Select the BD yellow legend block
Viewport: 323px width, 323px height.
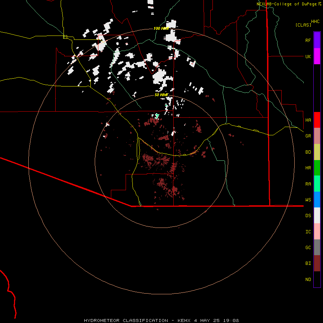point(317,152)
